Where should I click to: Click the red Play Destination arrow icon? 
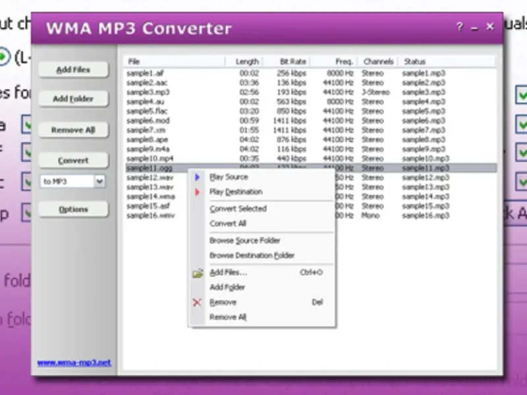[197, 192]
